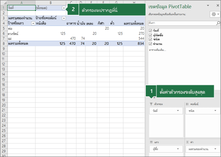221x157 pixels.
Task: Close the PivotTable fields pane
Action: (x=218, y=6)
